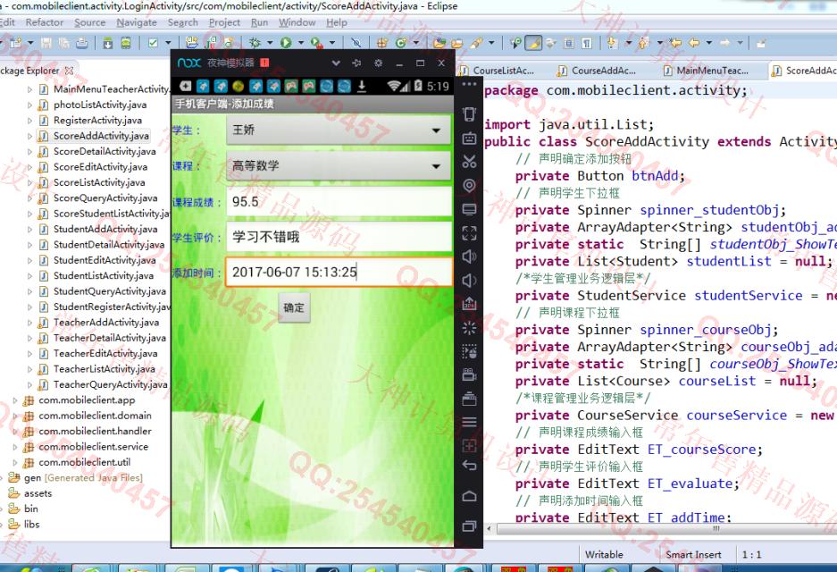Open Nox menu hamburger icon

(x=469, y=422)
